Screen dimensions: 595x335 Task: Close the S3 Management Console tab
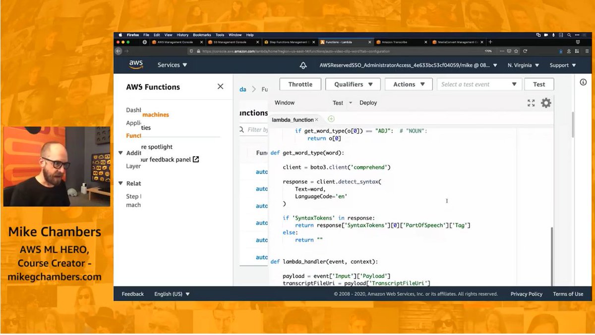point(258,42)
